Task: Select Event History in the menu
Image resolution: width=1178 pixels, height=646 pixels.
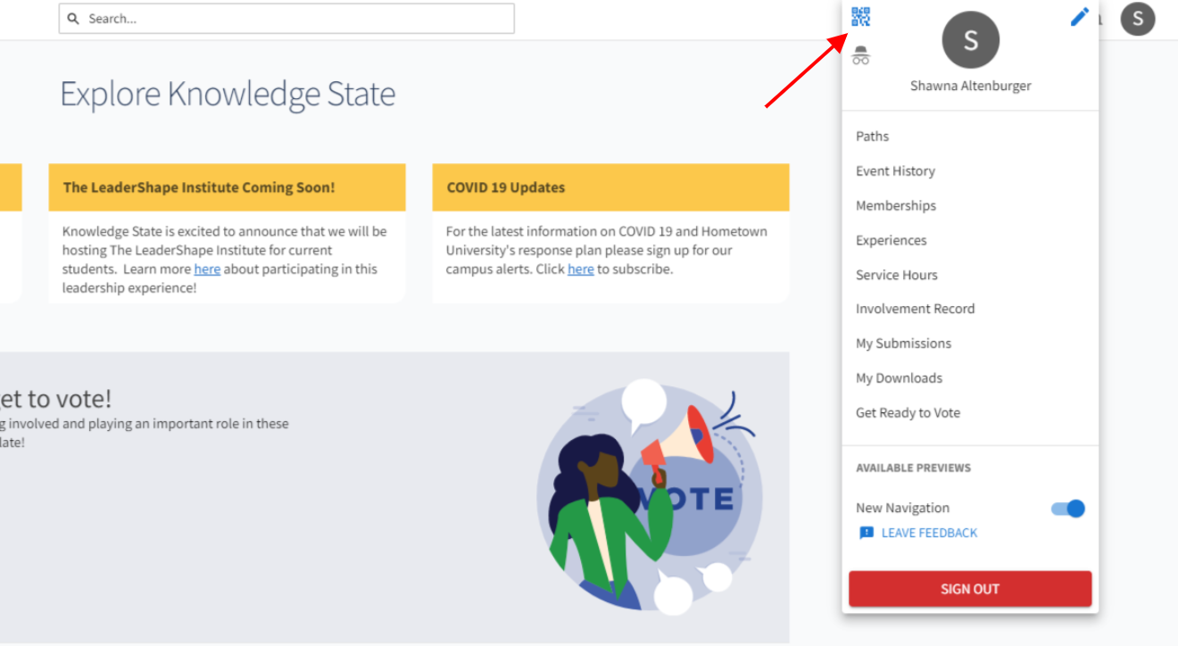Action: tap(895, 171)
